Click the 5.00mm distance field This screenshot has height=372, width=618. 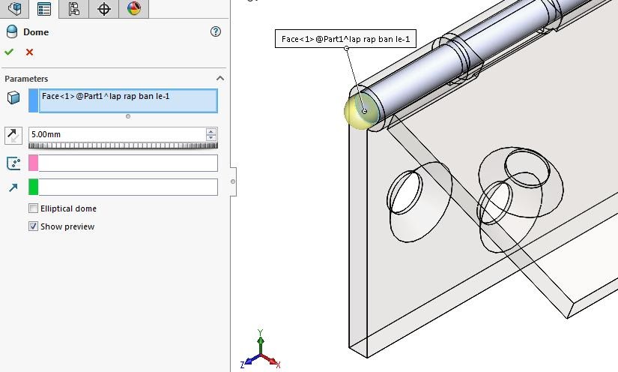click(x=117, y=134)
